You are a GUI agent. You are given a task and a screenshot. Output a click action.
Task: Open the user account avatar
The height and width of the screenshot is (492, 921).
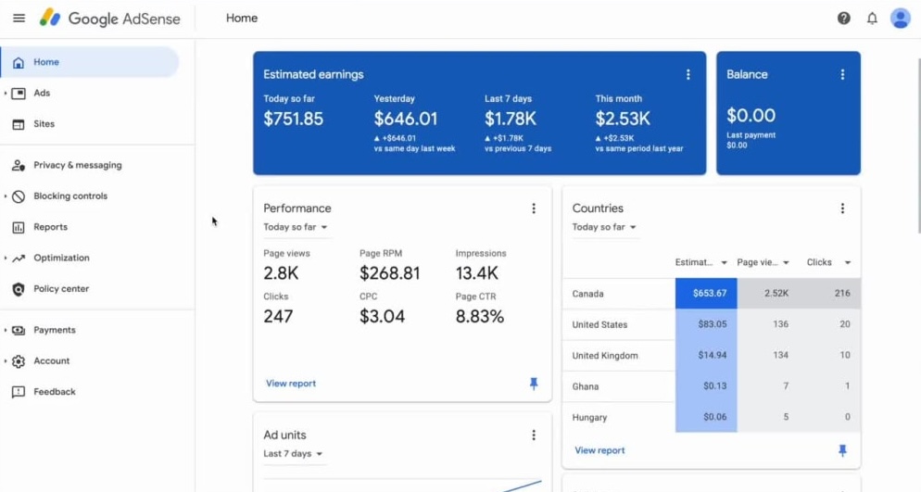tap(900, 19)
